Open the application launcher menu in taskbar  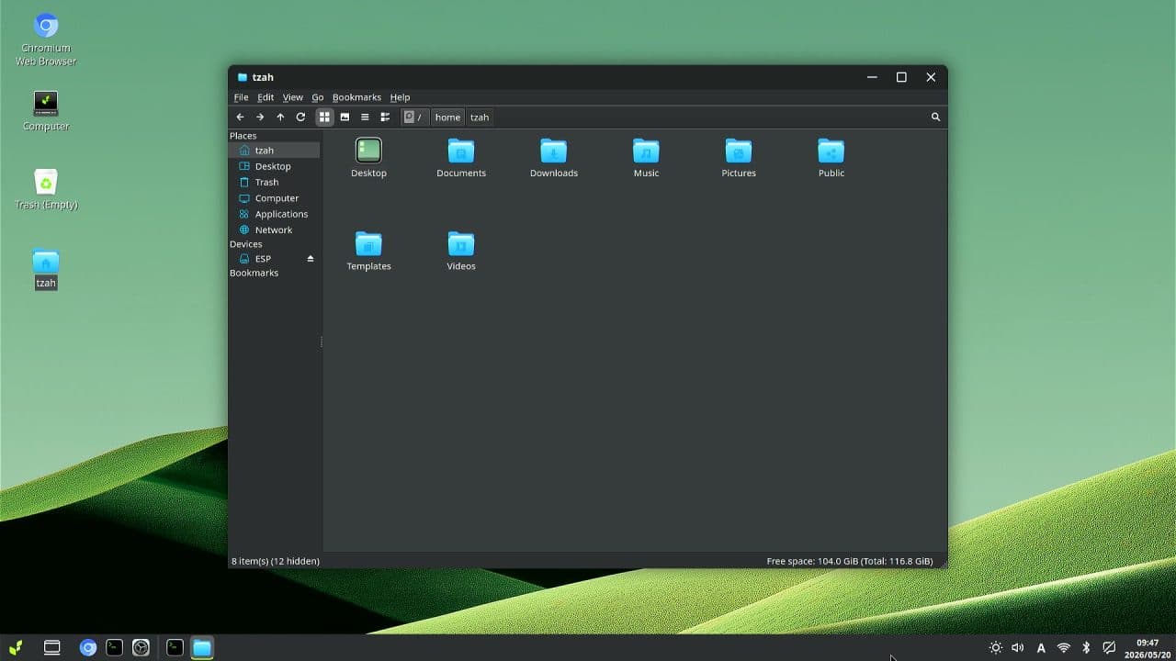(16, 647)
